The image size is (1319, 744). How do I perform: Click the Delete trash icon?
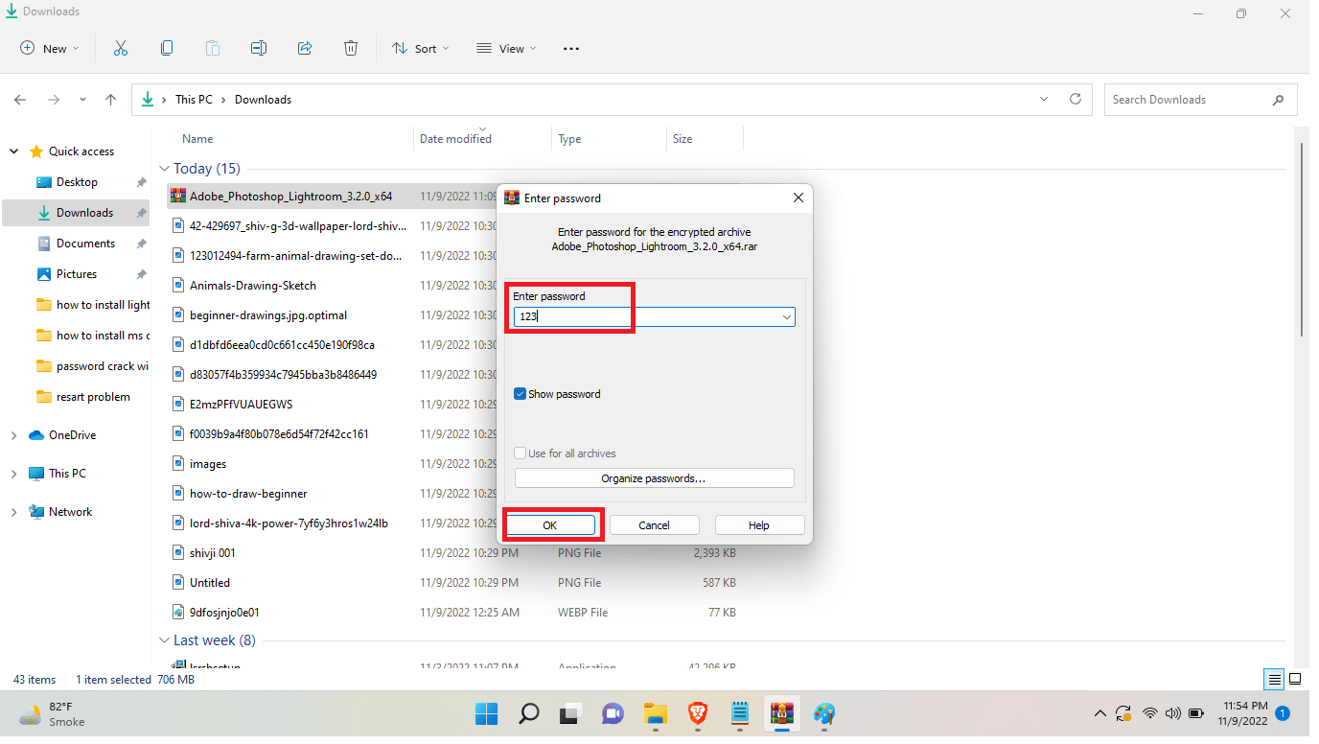pyautogui.click(x=351, y=48)
